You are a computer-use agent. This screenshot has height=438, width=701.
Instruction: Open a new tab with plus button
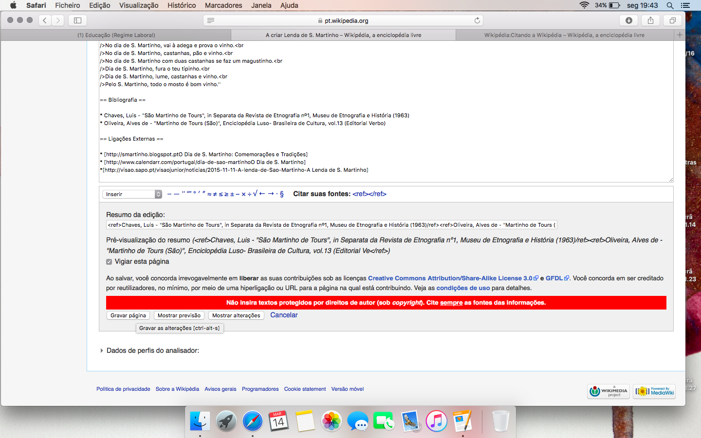click(680, 35)
